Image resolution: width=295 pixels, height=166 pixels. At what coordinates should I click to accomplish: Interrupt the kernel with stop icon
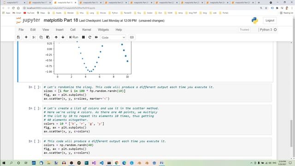(x=83, y=37)
